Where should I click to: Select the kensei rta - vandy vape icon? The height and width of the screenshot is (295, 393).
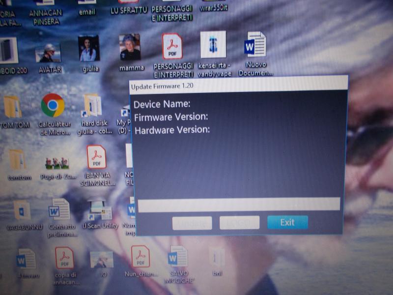[x=213, y=44]
